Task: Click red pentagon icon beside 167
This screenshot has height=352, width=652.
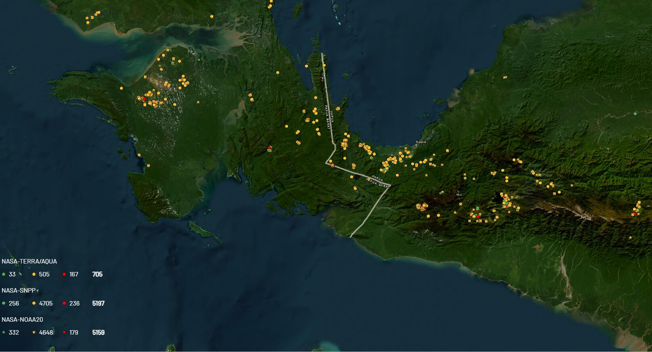Action: pos(64,274)
